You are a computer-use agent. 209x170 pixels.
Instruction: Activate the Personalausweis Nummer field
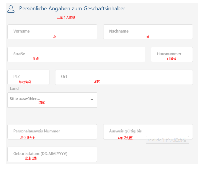point(52,132)
